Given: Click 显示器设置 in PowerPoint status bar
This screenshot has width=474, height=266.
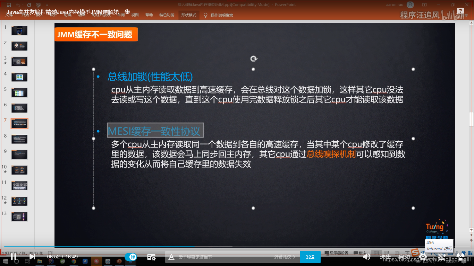Looking at the screenshot, I should (x=336, y=253).
